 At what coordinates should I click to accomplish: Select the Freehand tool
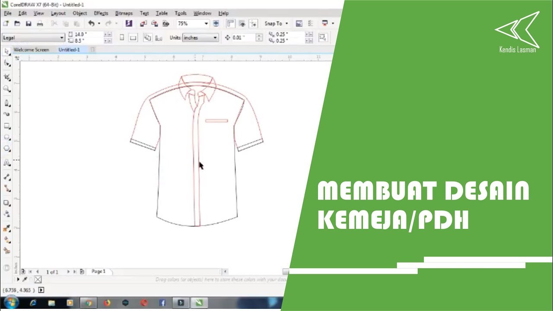tap(6, 103)
